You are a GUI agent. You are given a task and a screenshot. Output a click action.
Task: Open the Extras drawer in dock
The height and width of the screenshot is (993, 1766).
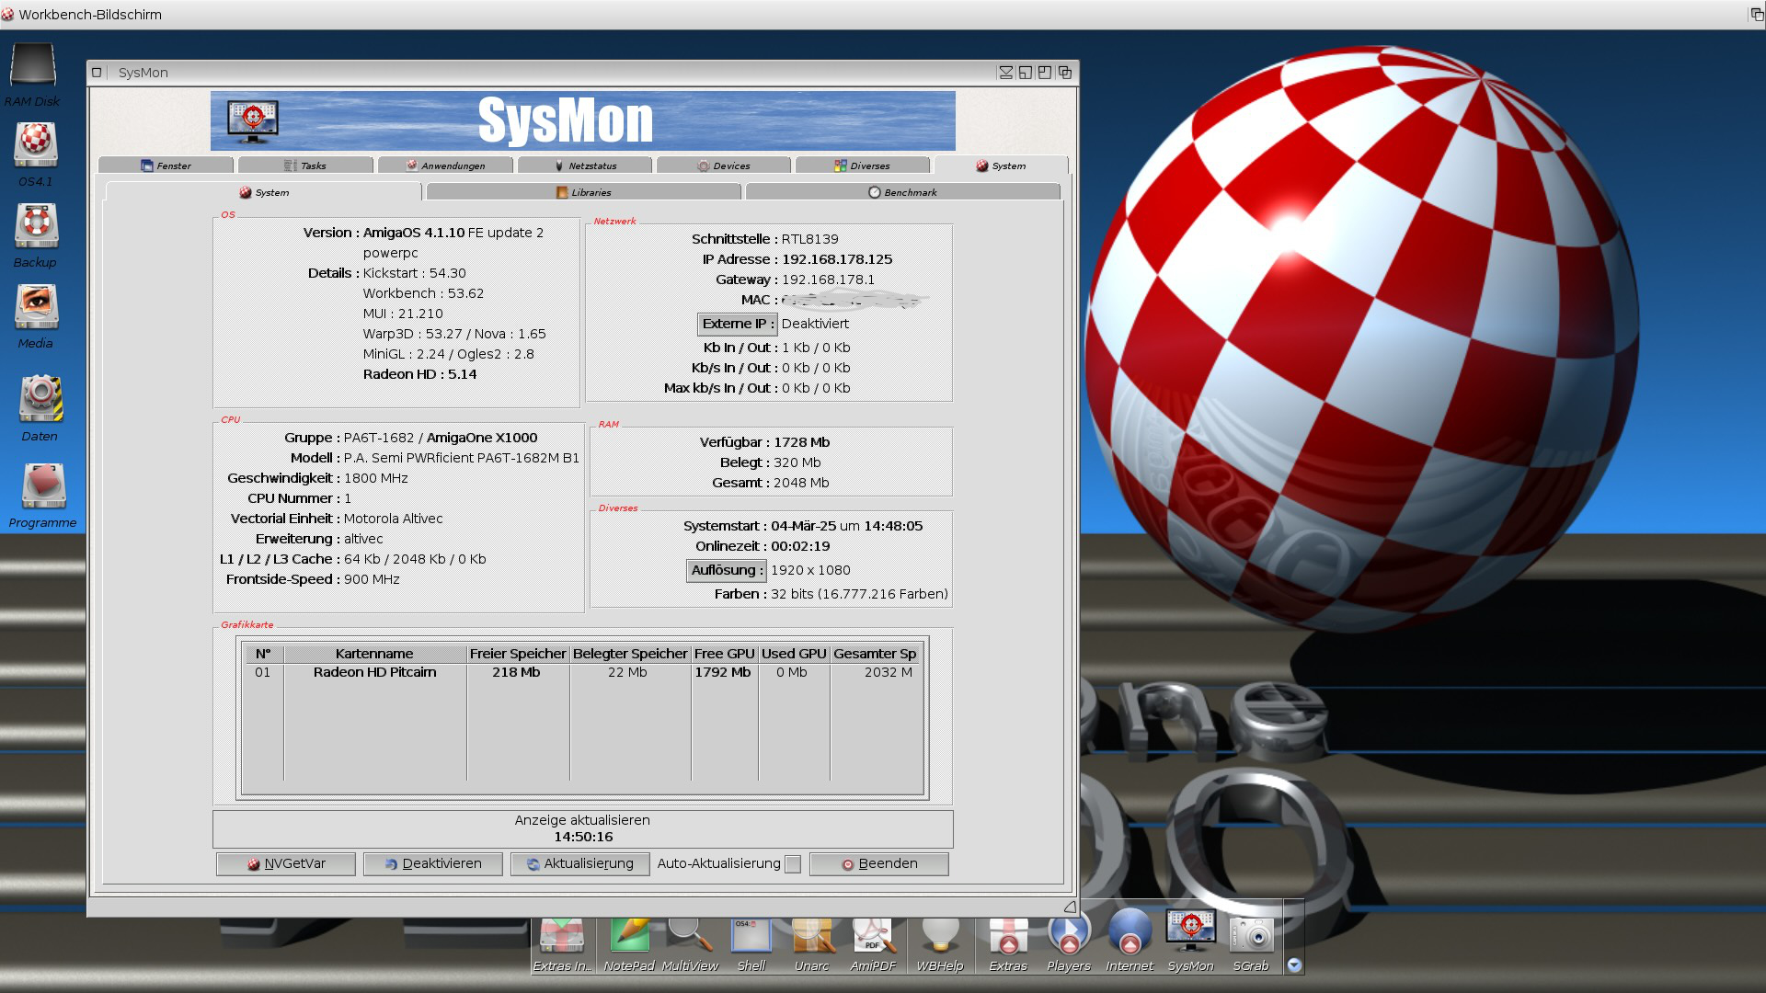tap(1008, 944)
